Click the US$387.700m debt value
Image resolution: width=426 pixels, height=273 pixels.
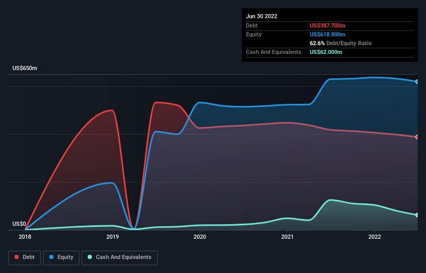click(x=327, y=25)
